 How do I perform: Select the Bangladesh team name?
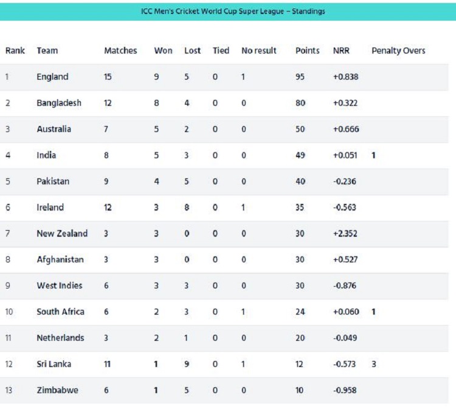click(59, 103)
